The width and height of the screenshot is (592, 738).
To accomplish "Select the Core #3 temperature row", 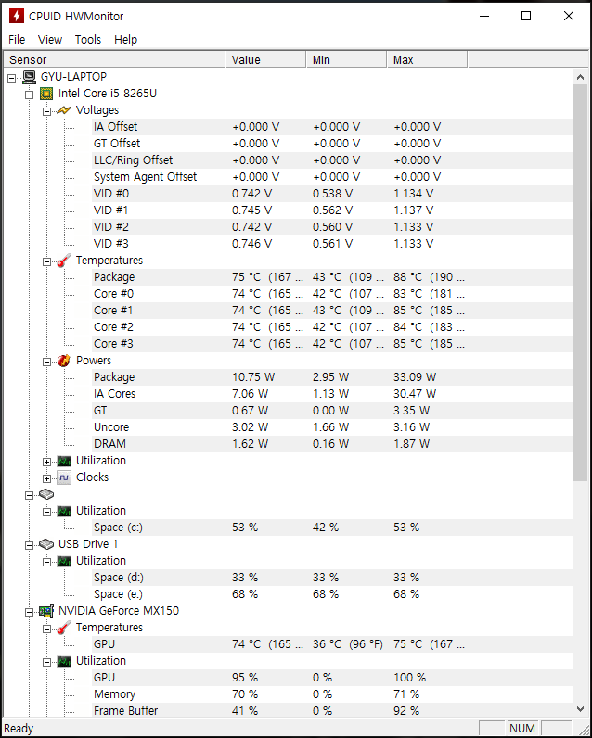I will [332, 344].
